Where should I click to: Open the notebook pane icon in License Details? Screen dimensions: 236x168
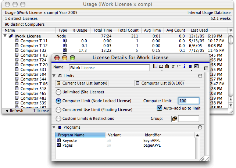click(155, 66)
